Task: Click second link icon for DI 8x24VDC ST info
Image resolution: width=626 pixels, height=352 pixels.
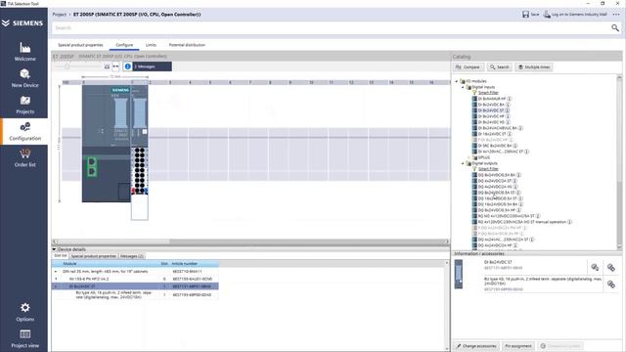Action: tap(610, 267)
